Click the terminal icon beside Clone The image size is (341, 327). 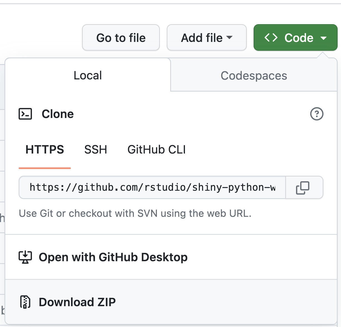[x=25, y=114]
